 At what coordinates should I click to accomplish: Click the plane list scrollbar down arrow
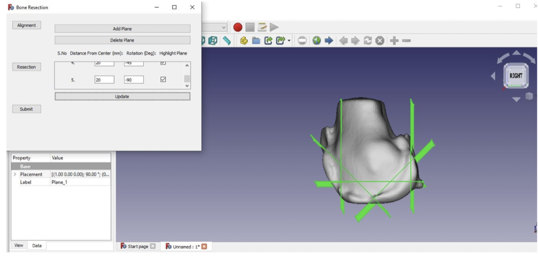pyautogui.click(x=187, y=86)
